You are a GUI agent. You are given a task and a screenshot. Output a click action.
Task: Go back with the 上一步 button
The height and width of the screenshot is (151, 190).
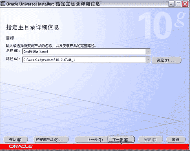[91, 140]
